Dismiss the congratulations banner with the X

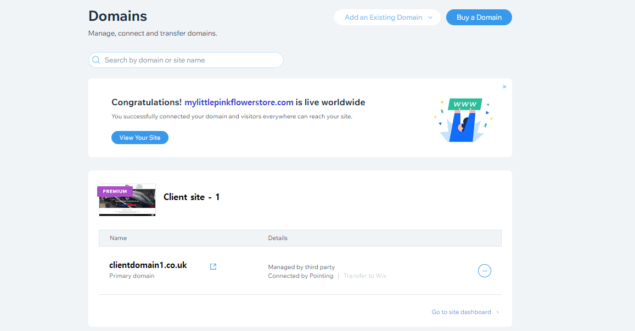(x=504, y=87)
